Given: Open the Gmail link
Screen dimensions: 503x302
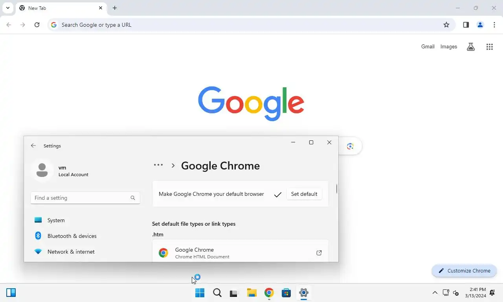Looking at the screenshot, I should [428, 47].
